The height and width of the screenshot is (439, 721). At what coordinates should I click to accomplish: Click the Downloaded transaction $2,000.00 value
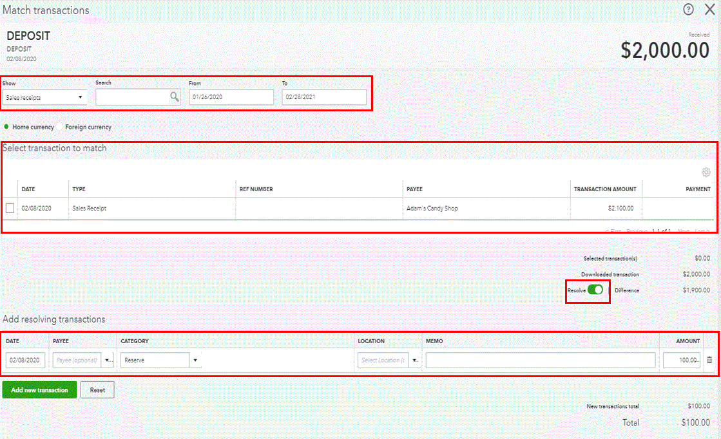696,274
